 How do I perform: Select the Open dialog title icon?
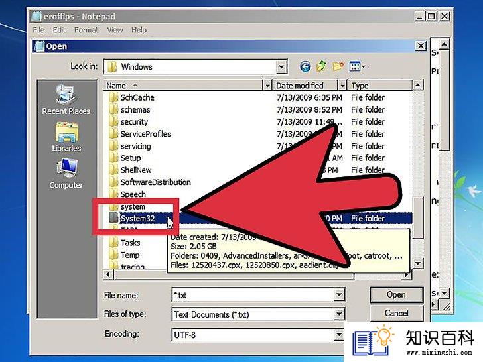click(38, 46)
